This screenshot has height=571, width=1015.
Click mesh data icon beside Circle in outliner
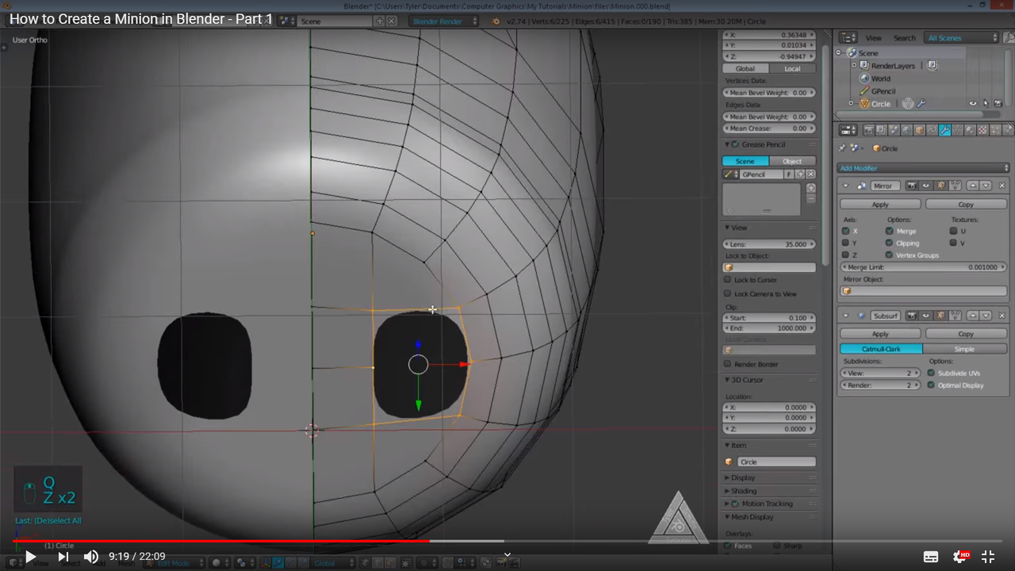[908, 103]
